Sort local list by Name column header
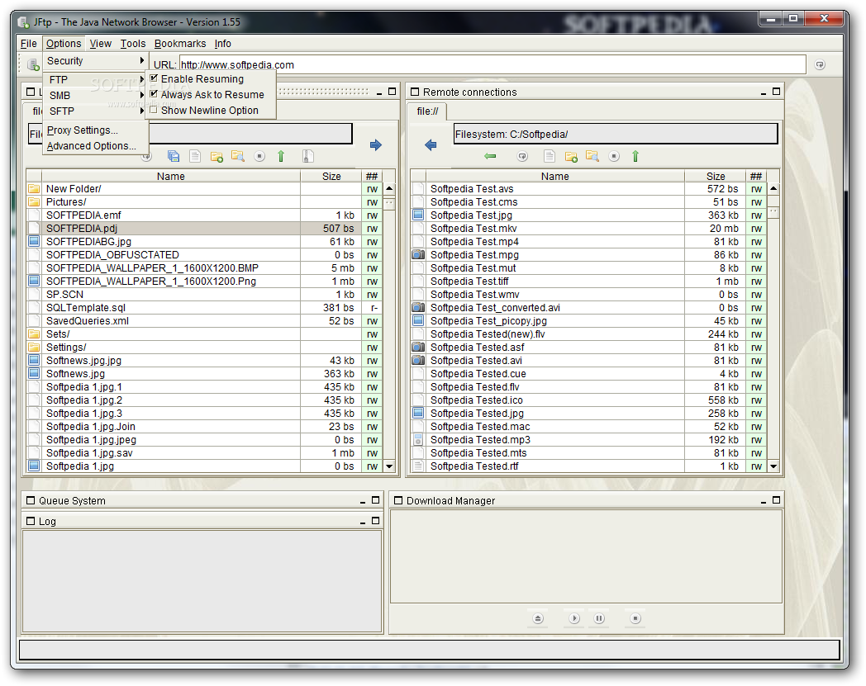Screen dimensions: 866x686 (x=171, y=176)
